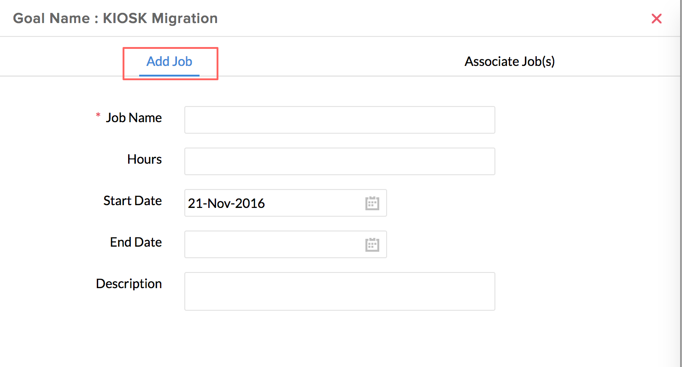Click the red required asterisk

point(98,116)
